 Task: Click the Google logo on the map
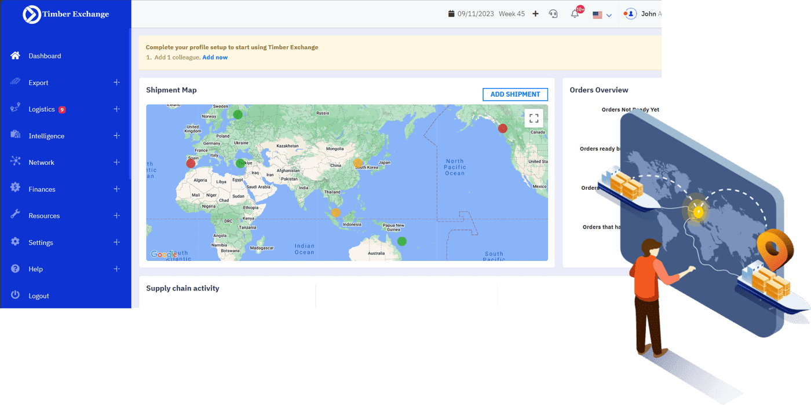pyautogui.click(x=164, y=254)
